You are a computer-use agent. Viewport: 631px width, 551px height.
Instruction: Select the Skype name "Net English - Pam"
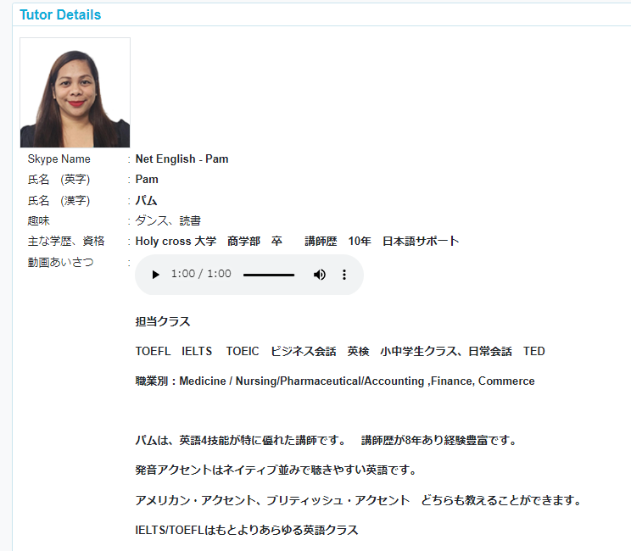click(x=181, y=159)
